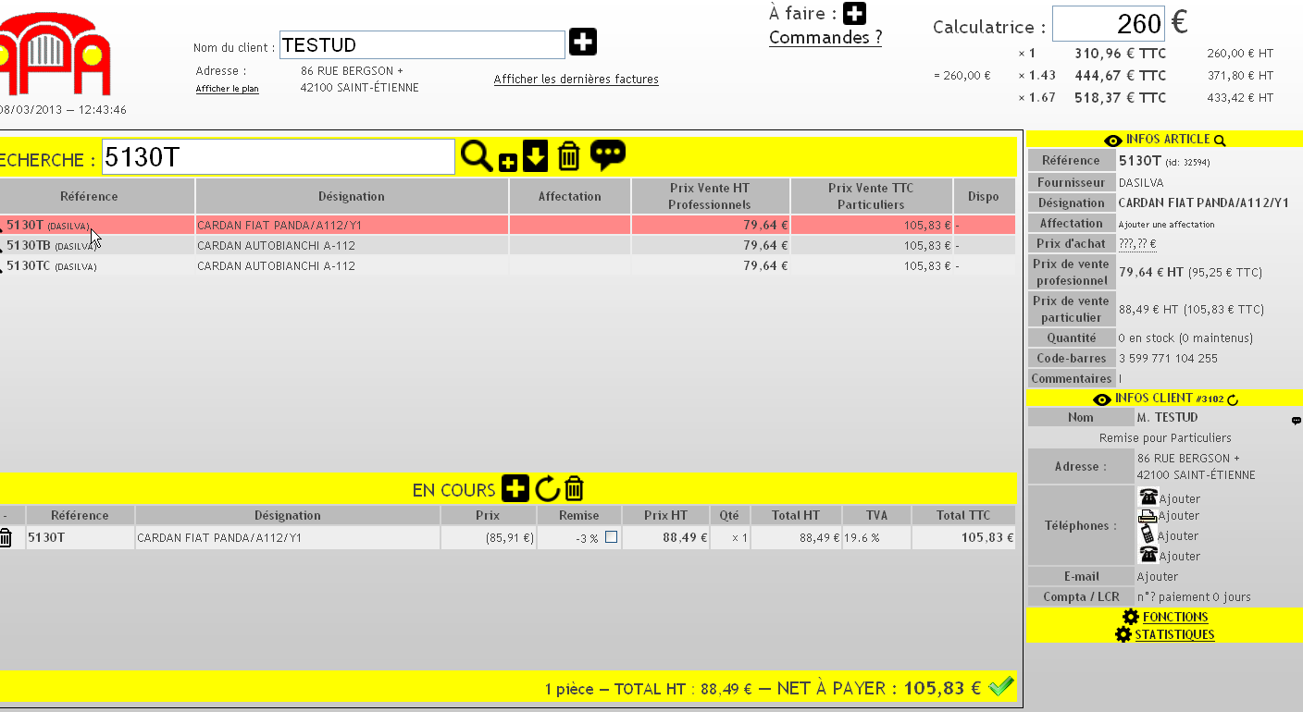Open the speech bubble comment icon
Viewport: 1303px width, 712px height.
point(607,154)
